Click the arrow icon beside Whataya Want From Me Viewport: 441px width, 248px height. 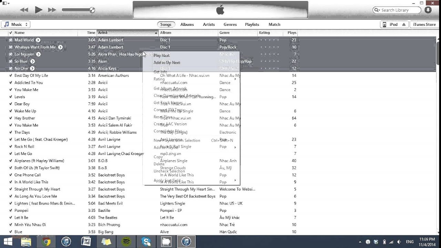coord(60,47)
